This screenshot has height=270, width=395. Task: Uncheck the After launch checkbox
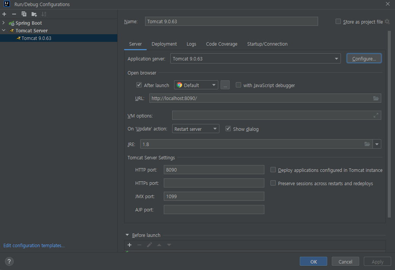click(139, 85)
